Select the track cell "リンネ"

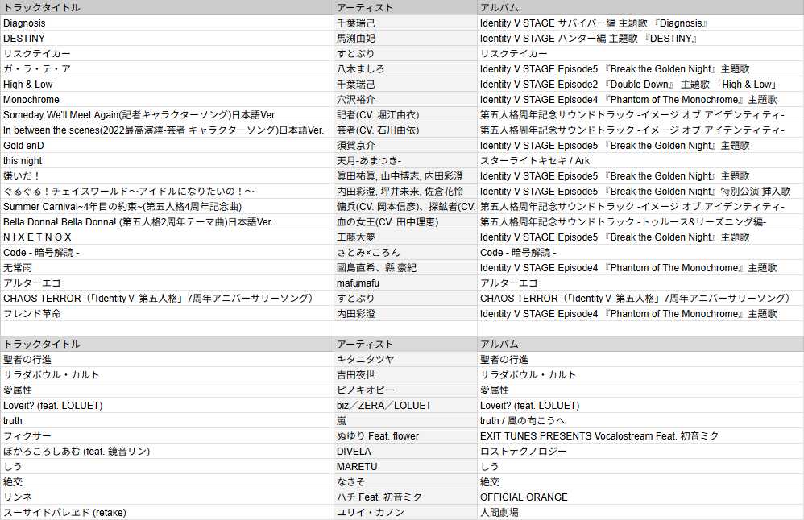[x=167, y=497]
